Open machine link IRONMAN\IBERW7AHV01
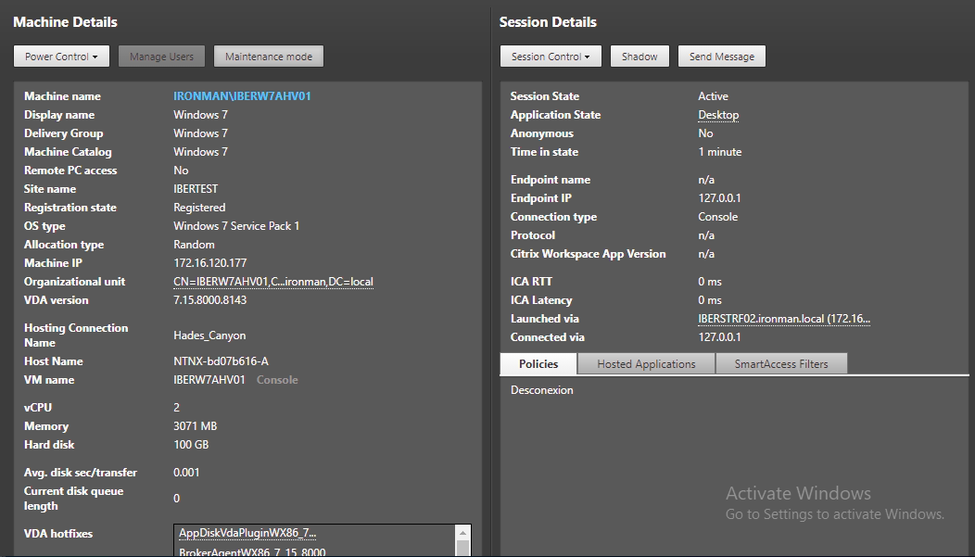The width and height of the screenshot is (975, 557). click(x=242, y=96)
